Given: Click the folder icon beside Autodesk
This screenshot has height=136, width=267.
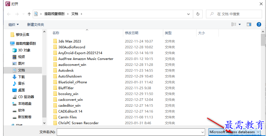Looking at the screenshot, I should 55,70.
